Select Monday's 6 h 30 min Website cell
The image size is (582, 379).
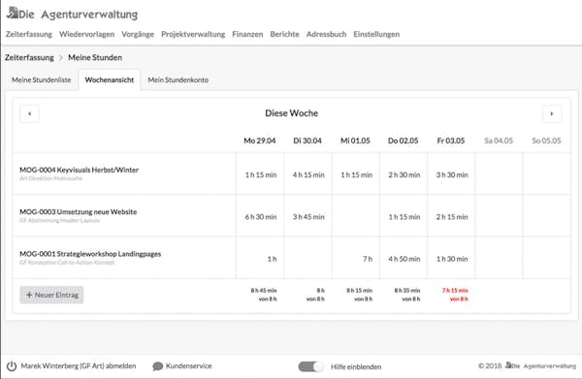(260, 216)
